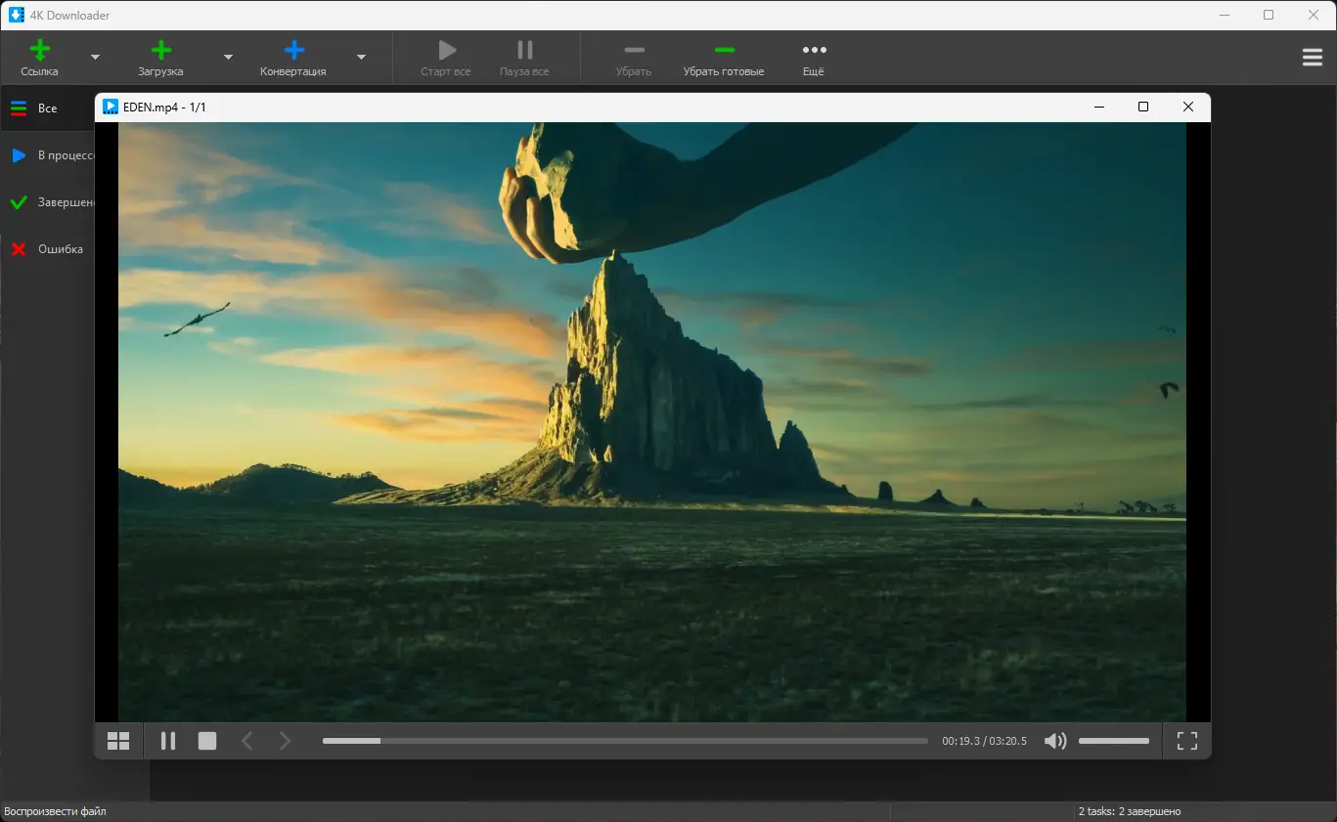Close the EDEN.mp4 player window
The image size is (1337, 822).
click(x=1187, y=108)
